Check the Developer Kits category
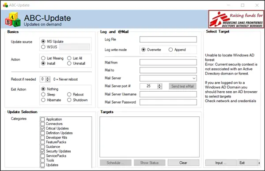Viewport: 265px width, 171px height. [42, 138]
